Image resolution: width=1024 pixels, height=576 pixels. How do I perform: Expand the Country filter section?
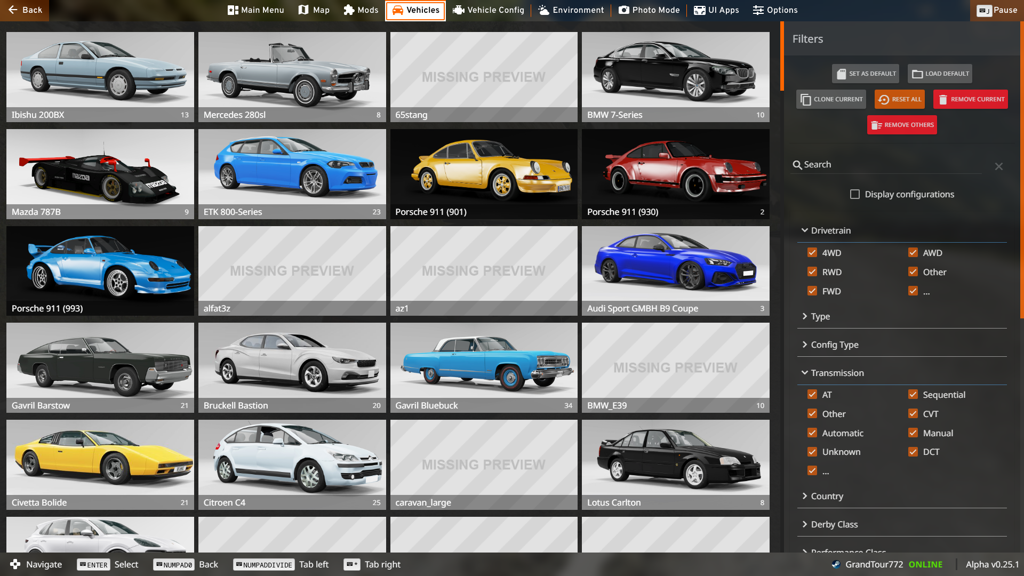tap(901, 496)
